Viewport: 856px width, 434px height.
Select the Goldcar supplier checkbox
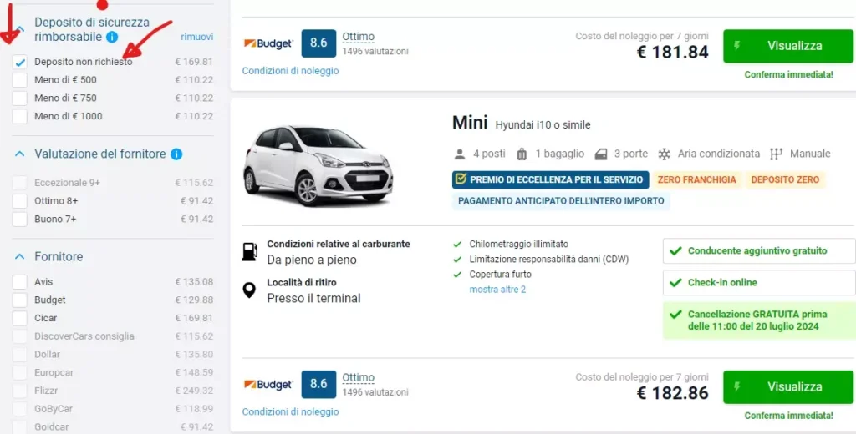(20, 427)
